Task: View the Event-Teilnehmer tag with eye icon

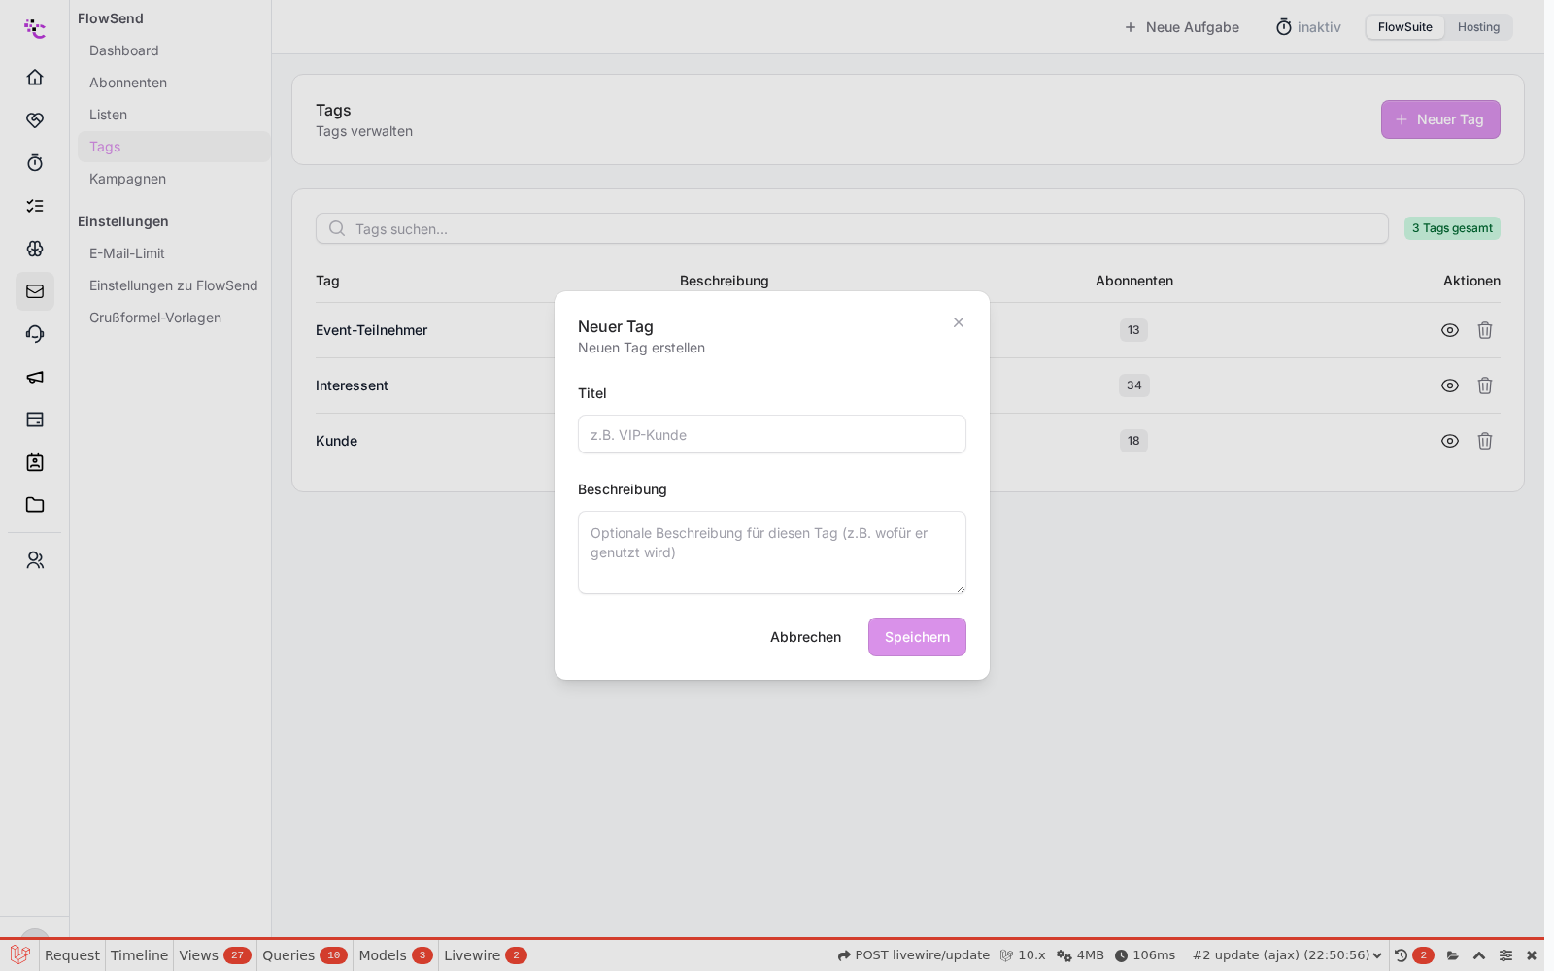Action: coord(1450,330)
